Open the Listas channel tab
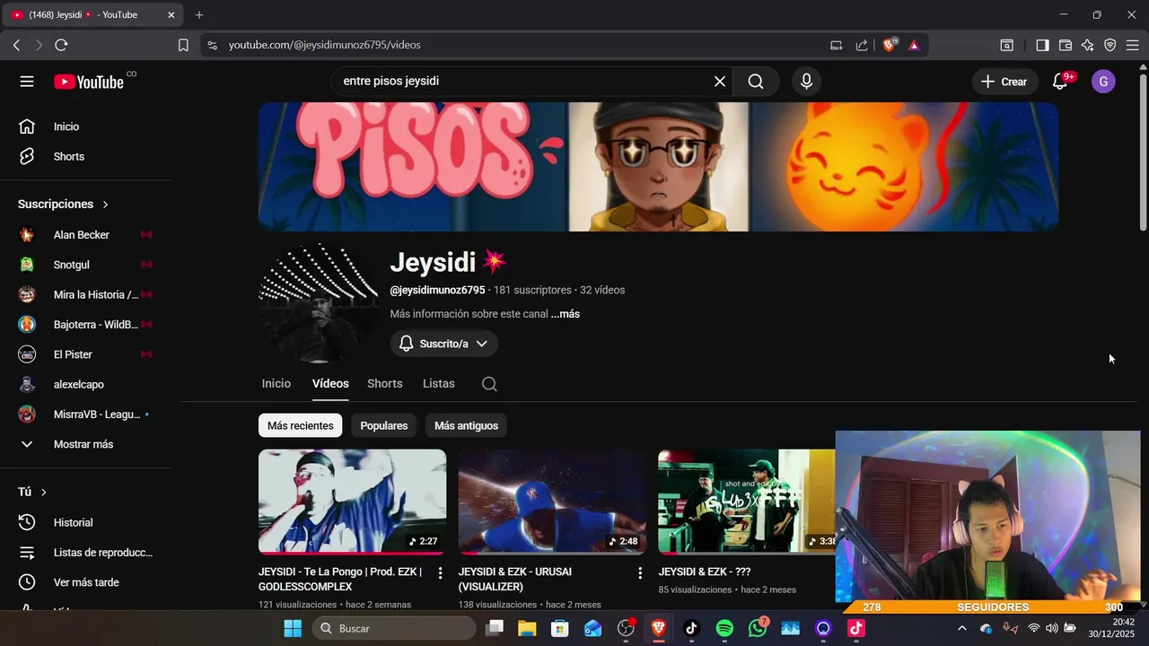The image size is (1149, 646). click(439, 384)
